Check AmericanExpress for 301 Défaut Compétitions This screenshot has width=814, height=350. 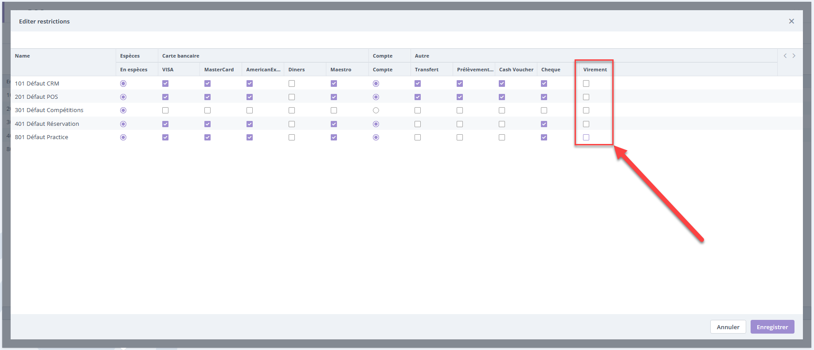(250, 110)
